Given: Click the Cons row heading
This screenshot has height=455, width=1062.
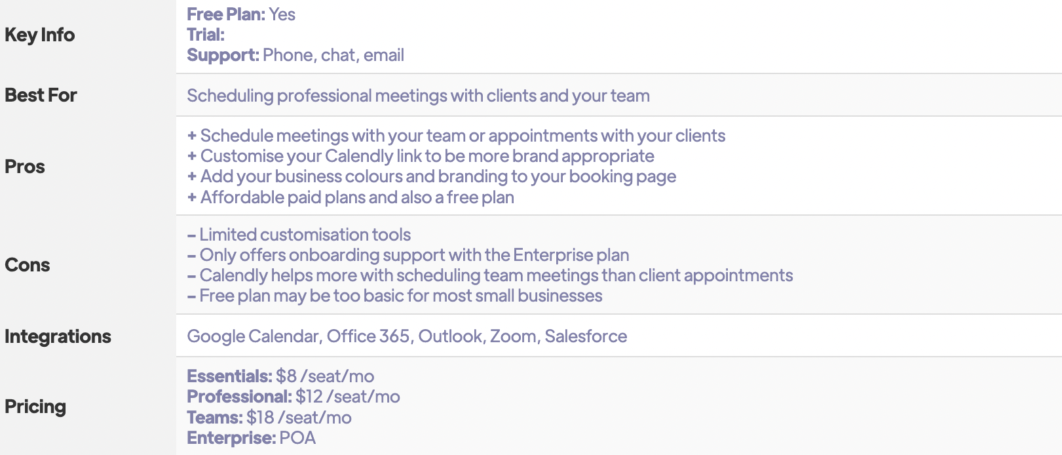Looking at the screenshot, I should [x=27, y=265].
